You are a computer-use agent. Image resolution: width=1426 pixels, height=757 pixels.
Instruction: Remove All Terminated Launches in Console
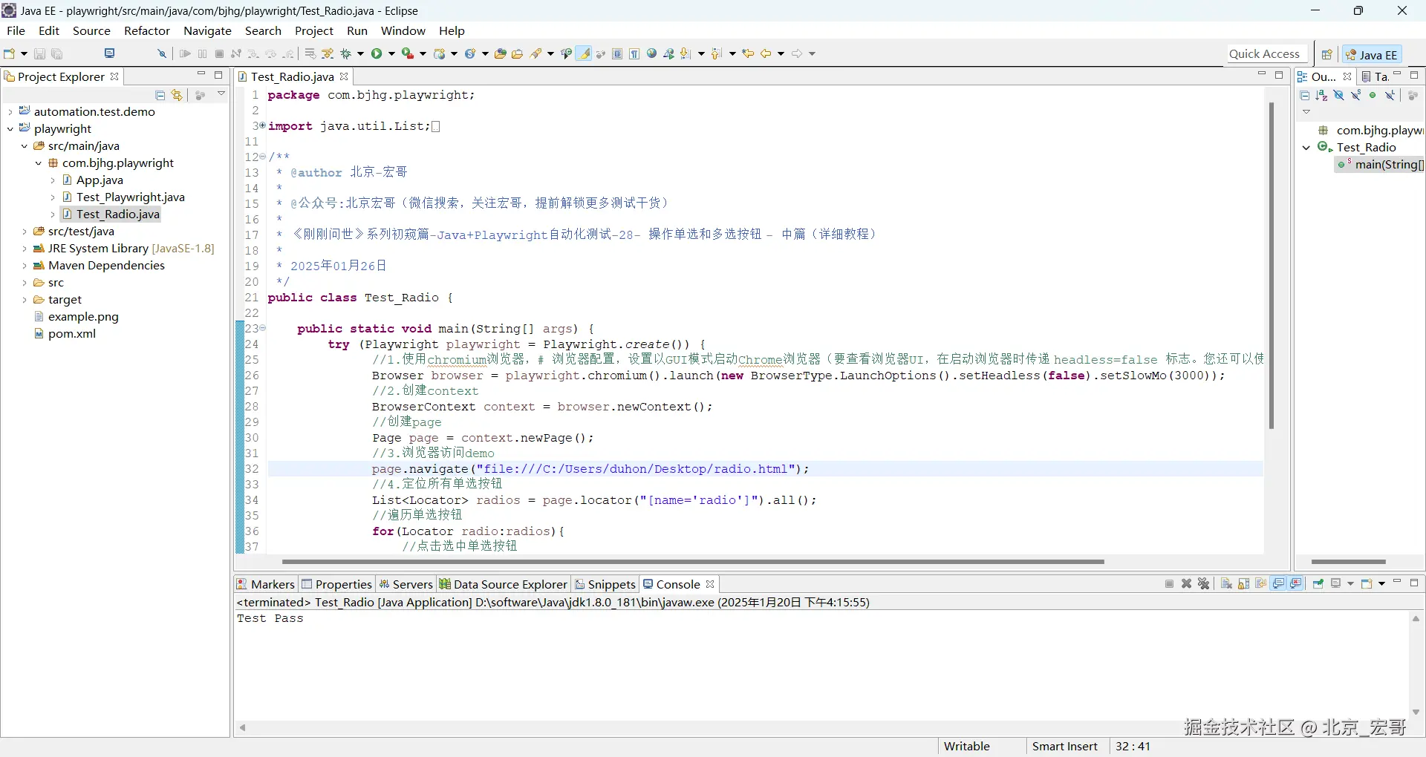1204,584
